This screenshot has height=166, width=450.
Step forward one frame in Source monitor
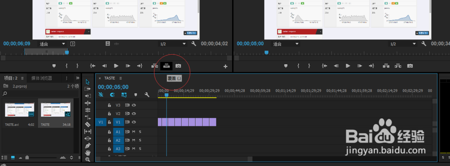[128, 66]
